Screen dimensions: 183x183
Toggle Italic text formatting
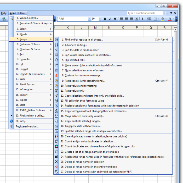tap(110, 19)
